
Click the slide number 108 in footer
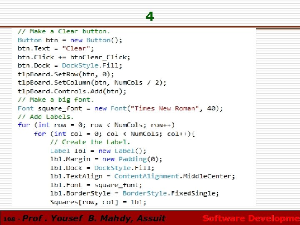coord(9,219)
